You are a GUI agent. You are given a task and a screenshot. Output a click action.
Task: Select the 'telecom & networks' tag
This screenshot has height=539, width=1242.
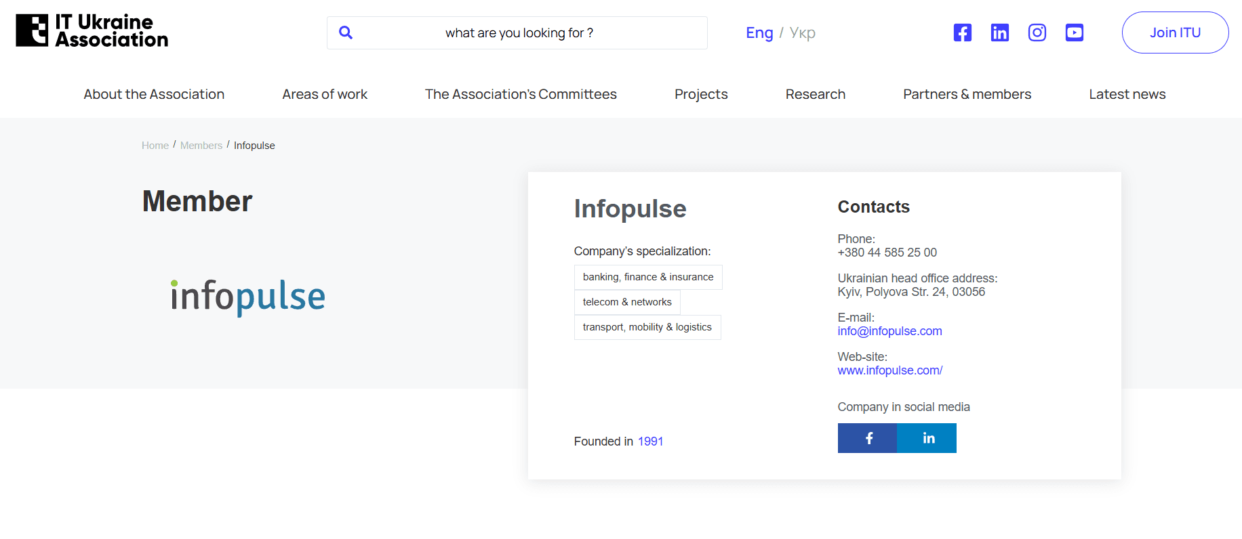[x=627, y=302]
